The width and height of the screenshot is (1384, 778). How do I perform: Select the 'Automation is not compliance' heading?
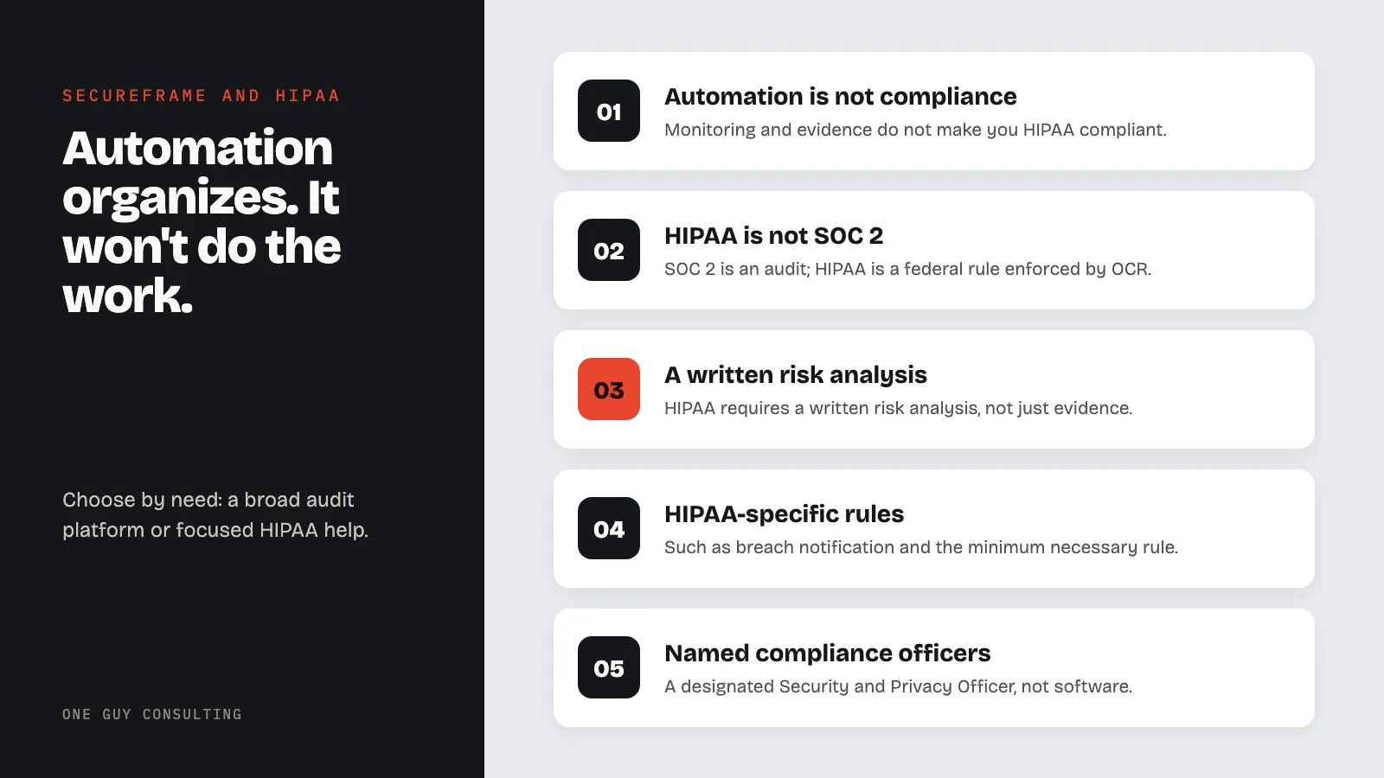(840, 96)
